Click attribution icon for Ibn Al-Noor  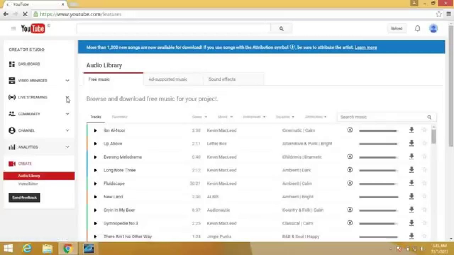(350, 130)
